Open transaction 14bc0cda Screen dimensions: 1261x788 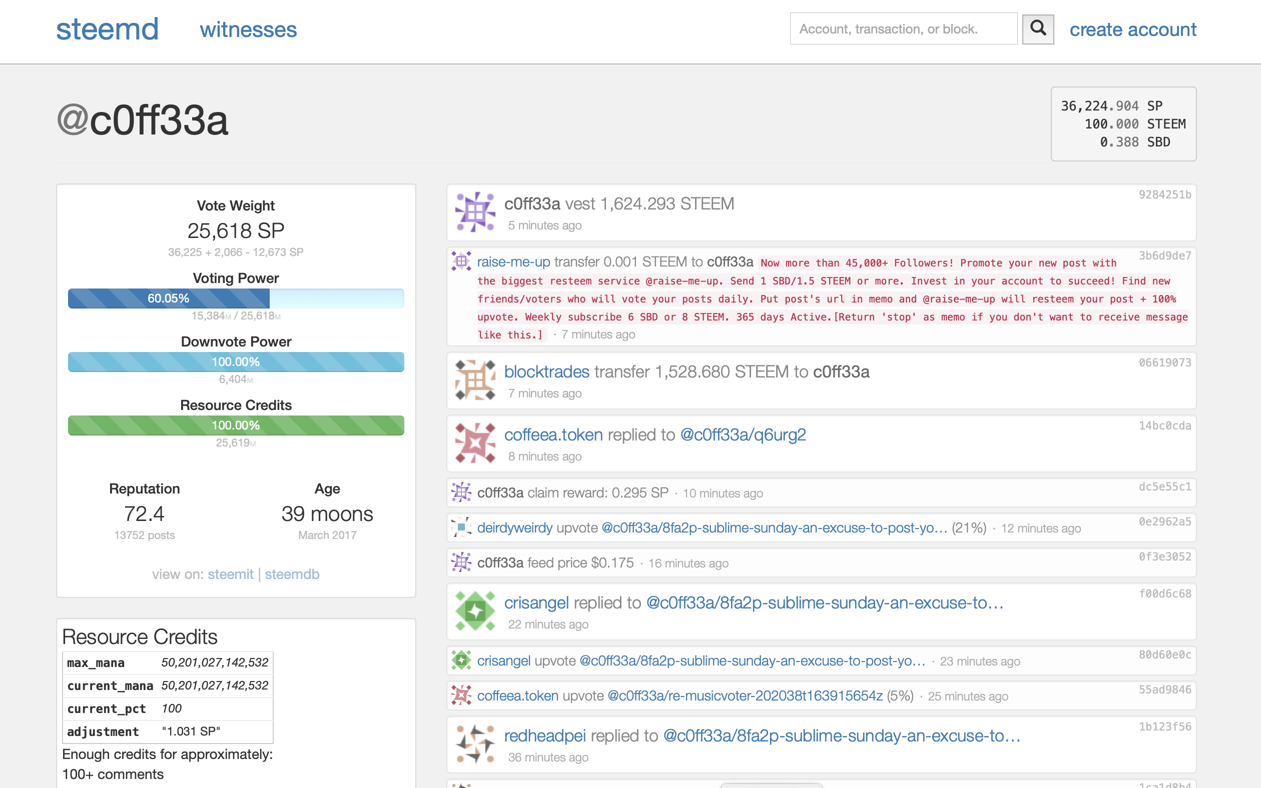(x=1164, y=426)
